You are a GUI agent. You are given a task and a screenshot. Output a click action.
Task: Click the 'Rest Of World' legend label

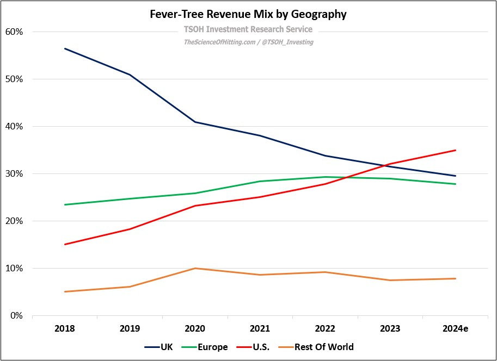pos(324,347)
